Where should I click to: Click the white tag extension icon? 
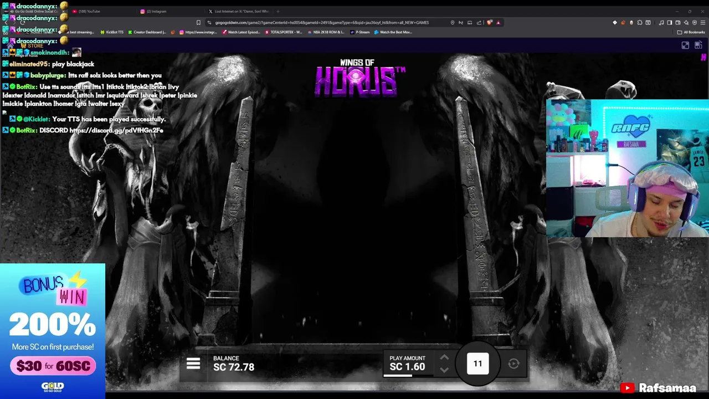click(x=615, y=23)
